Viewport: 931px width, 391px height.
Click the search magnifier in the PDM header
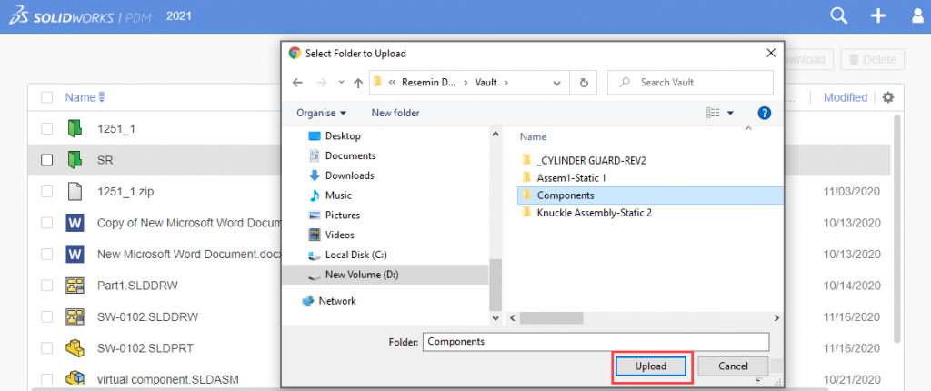click(839, 16)
